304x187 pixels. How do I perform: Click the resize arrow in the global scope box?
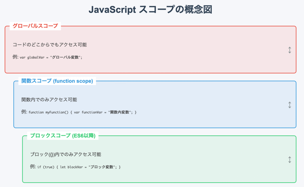(x=290, y=50)
